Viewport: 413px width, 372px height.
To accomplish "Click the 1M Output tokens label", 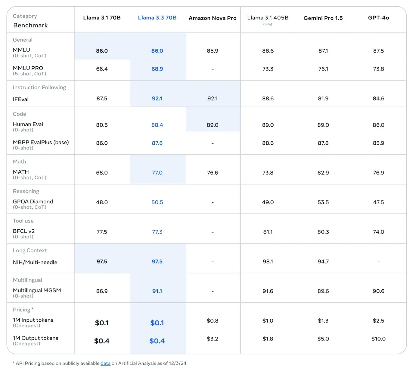I will coord(36,338).
